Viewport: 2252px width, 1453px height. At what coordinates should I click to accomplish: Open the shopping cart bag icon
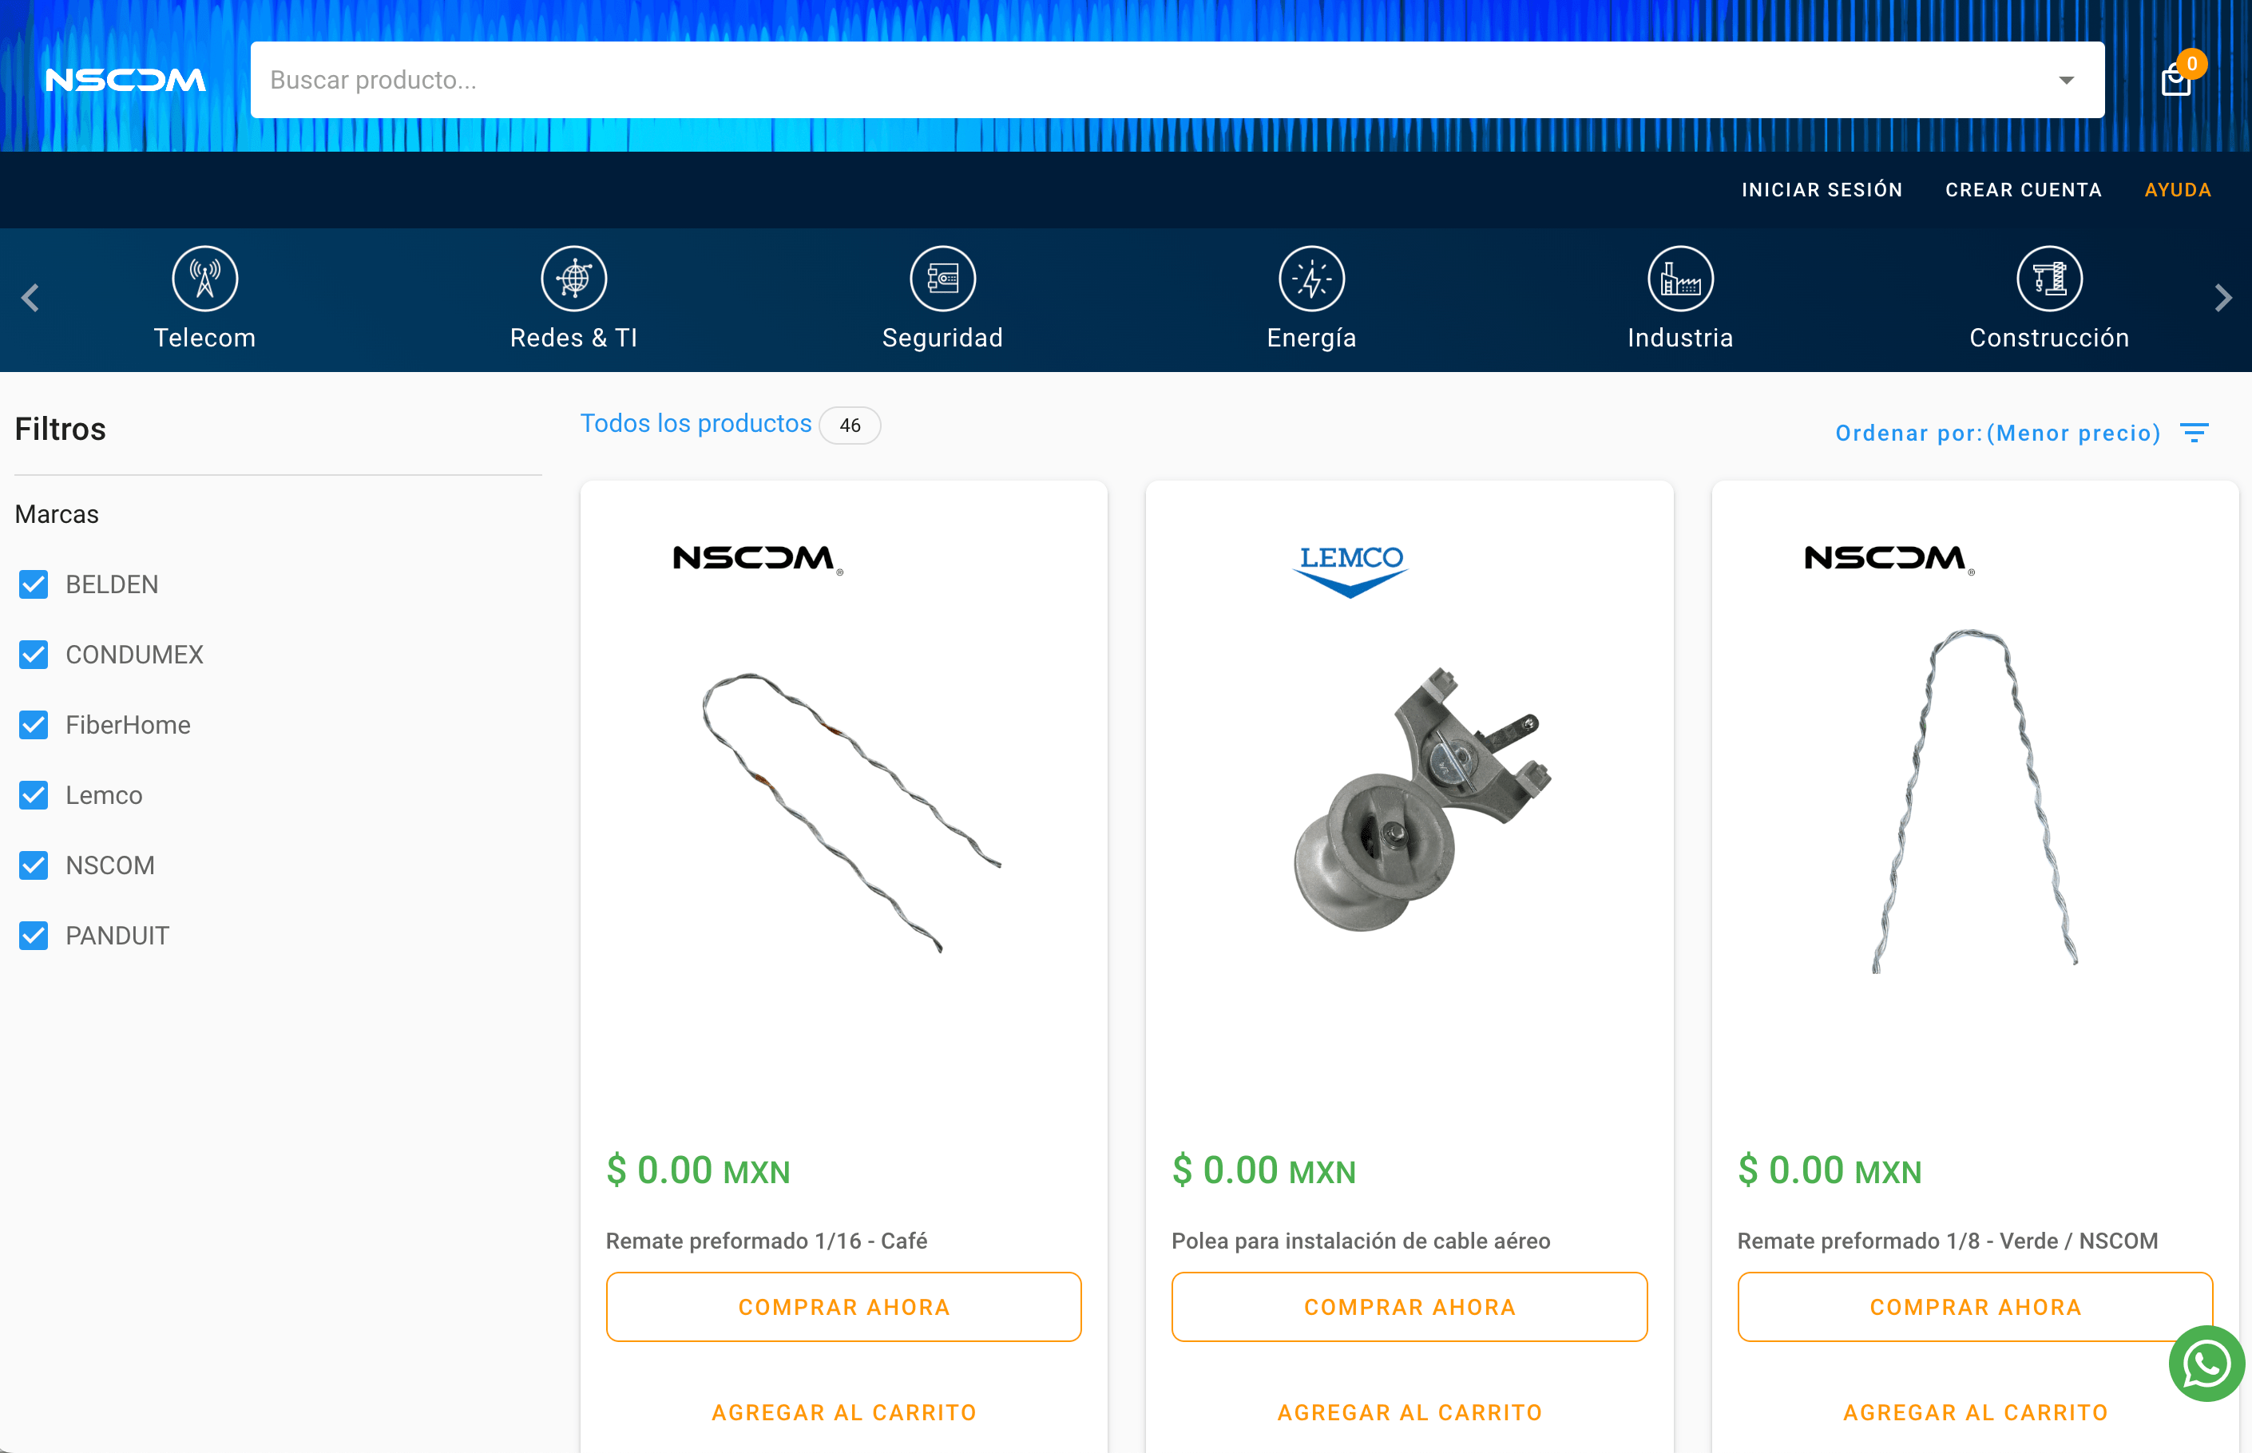point(2175,79)
